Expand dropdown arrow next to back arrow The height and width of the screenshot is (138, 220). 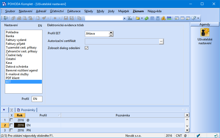click(x=59, y=18)
